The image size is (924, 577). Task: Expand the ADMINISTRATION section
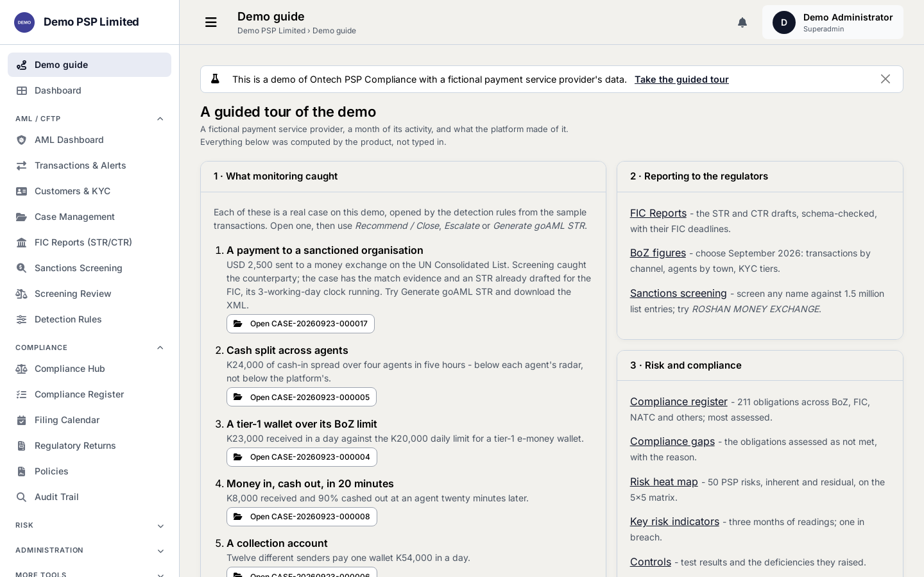[x=160, y=551]
